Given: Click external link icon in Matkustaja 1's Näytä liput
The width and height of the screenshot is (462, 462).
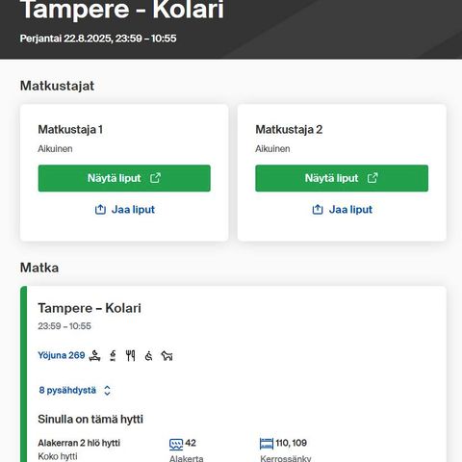Looking at the screenshot, I should pos(156,178).
